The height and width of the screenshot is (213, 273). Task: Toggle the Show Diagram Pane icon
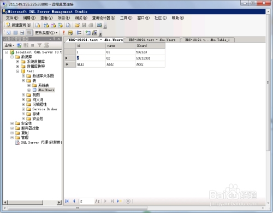click(x=9, y=33)
